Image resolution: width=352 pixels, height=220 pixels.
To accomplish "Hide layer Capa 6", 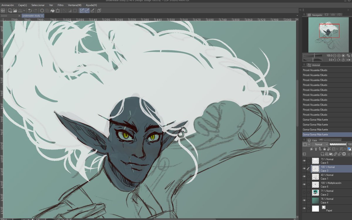I will click(304, 185).
